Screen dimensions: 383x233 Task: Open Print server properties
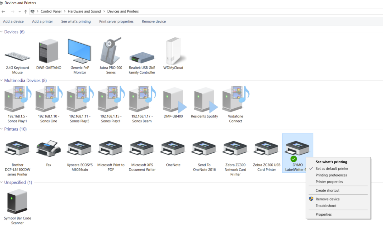click(x=116, y=22)
